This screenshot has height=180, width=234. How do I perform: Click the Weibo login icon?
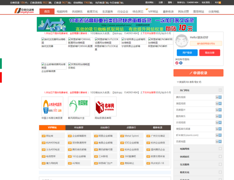click(177, 63)
